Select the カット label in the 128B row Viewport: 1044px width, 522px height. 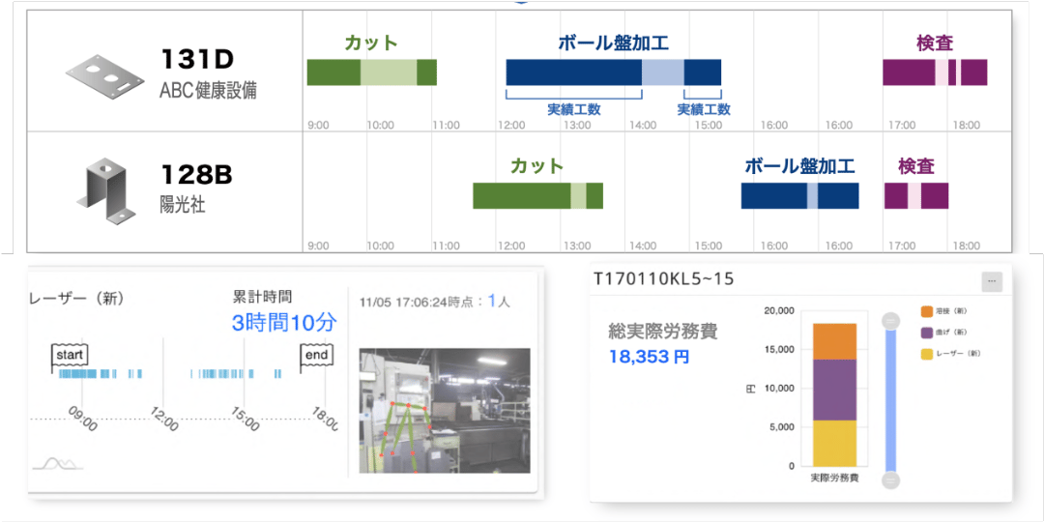pos(536,166)
